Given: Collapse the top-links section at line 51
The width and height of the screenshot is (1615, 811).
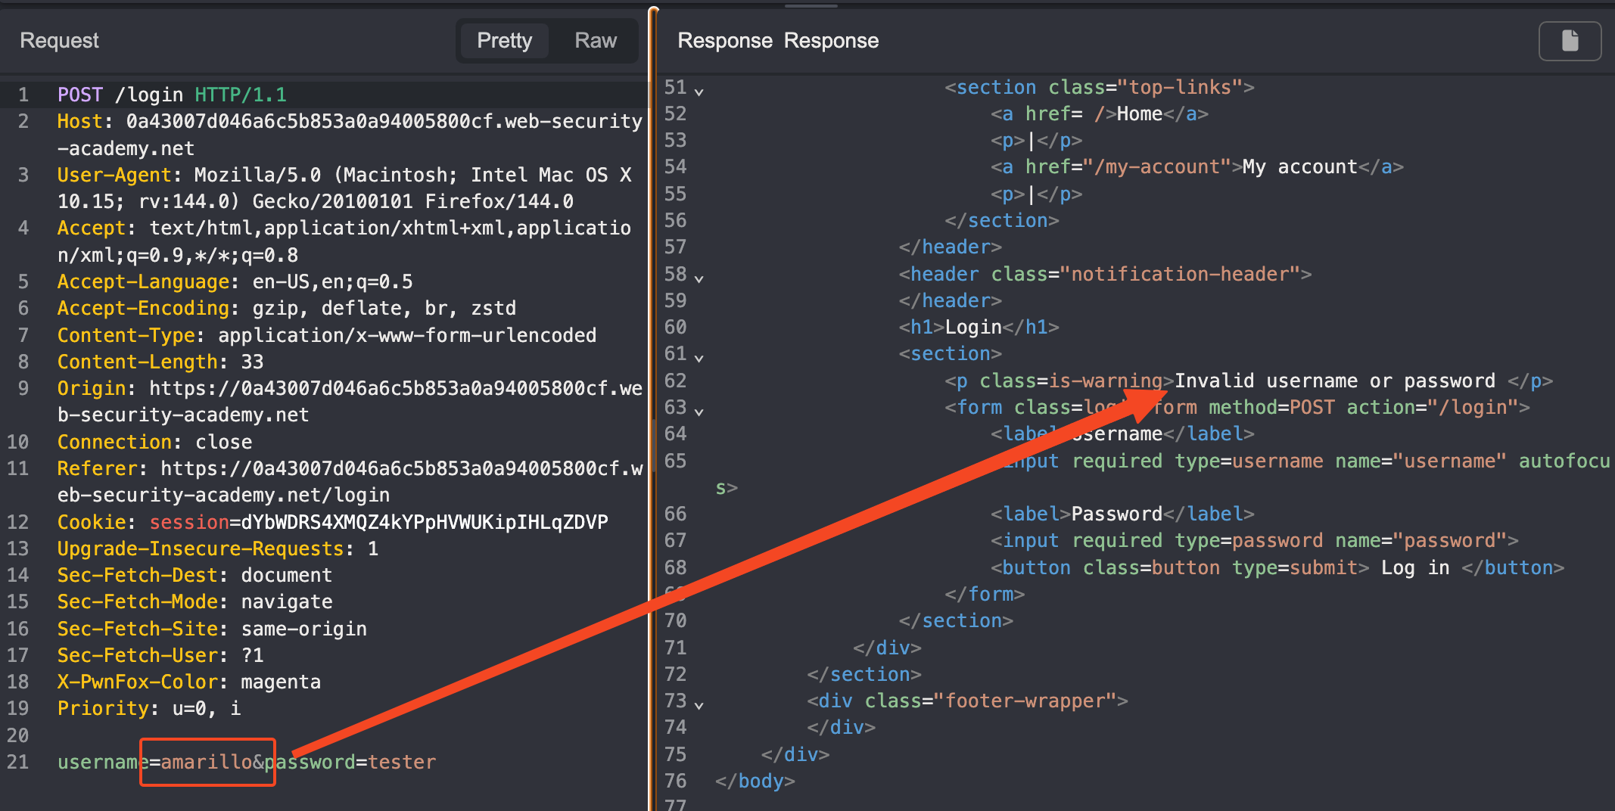Looking at the screenshot, I should coord(699,92).
